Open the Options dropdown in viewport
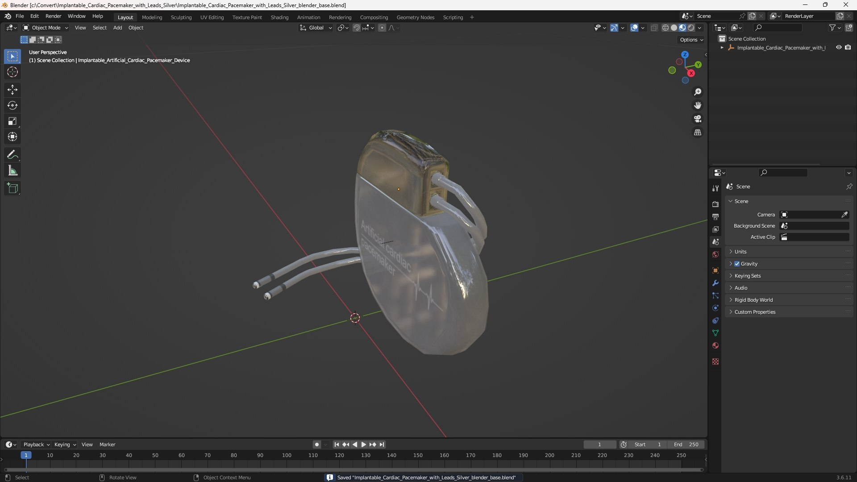The width and height of the screenshot is (857, 482). tap(691, 40)
